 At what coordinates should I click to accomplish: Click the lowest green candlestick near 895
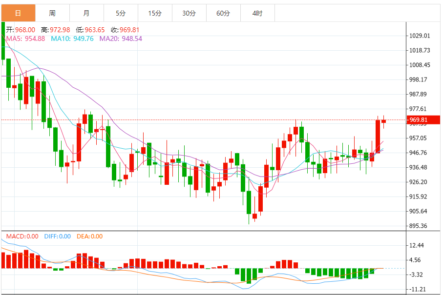pos(249,202)
